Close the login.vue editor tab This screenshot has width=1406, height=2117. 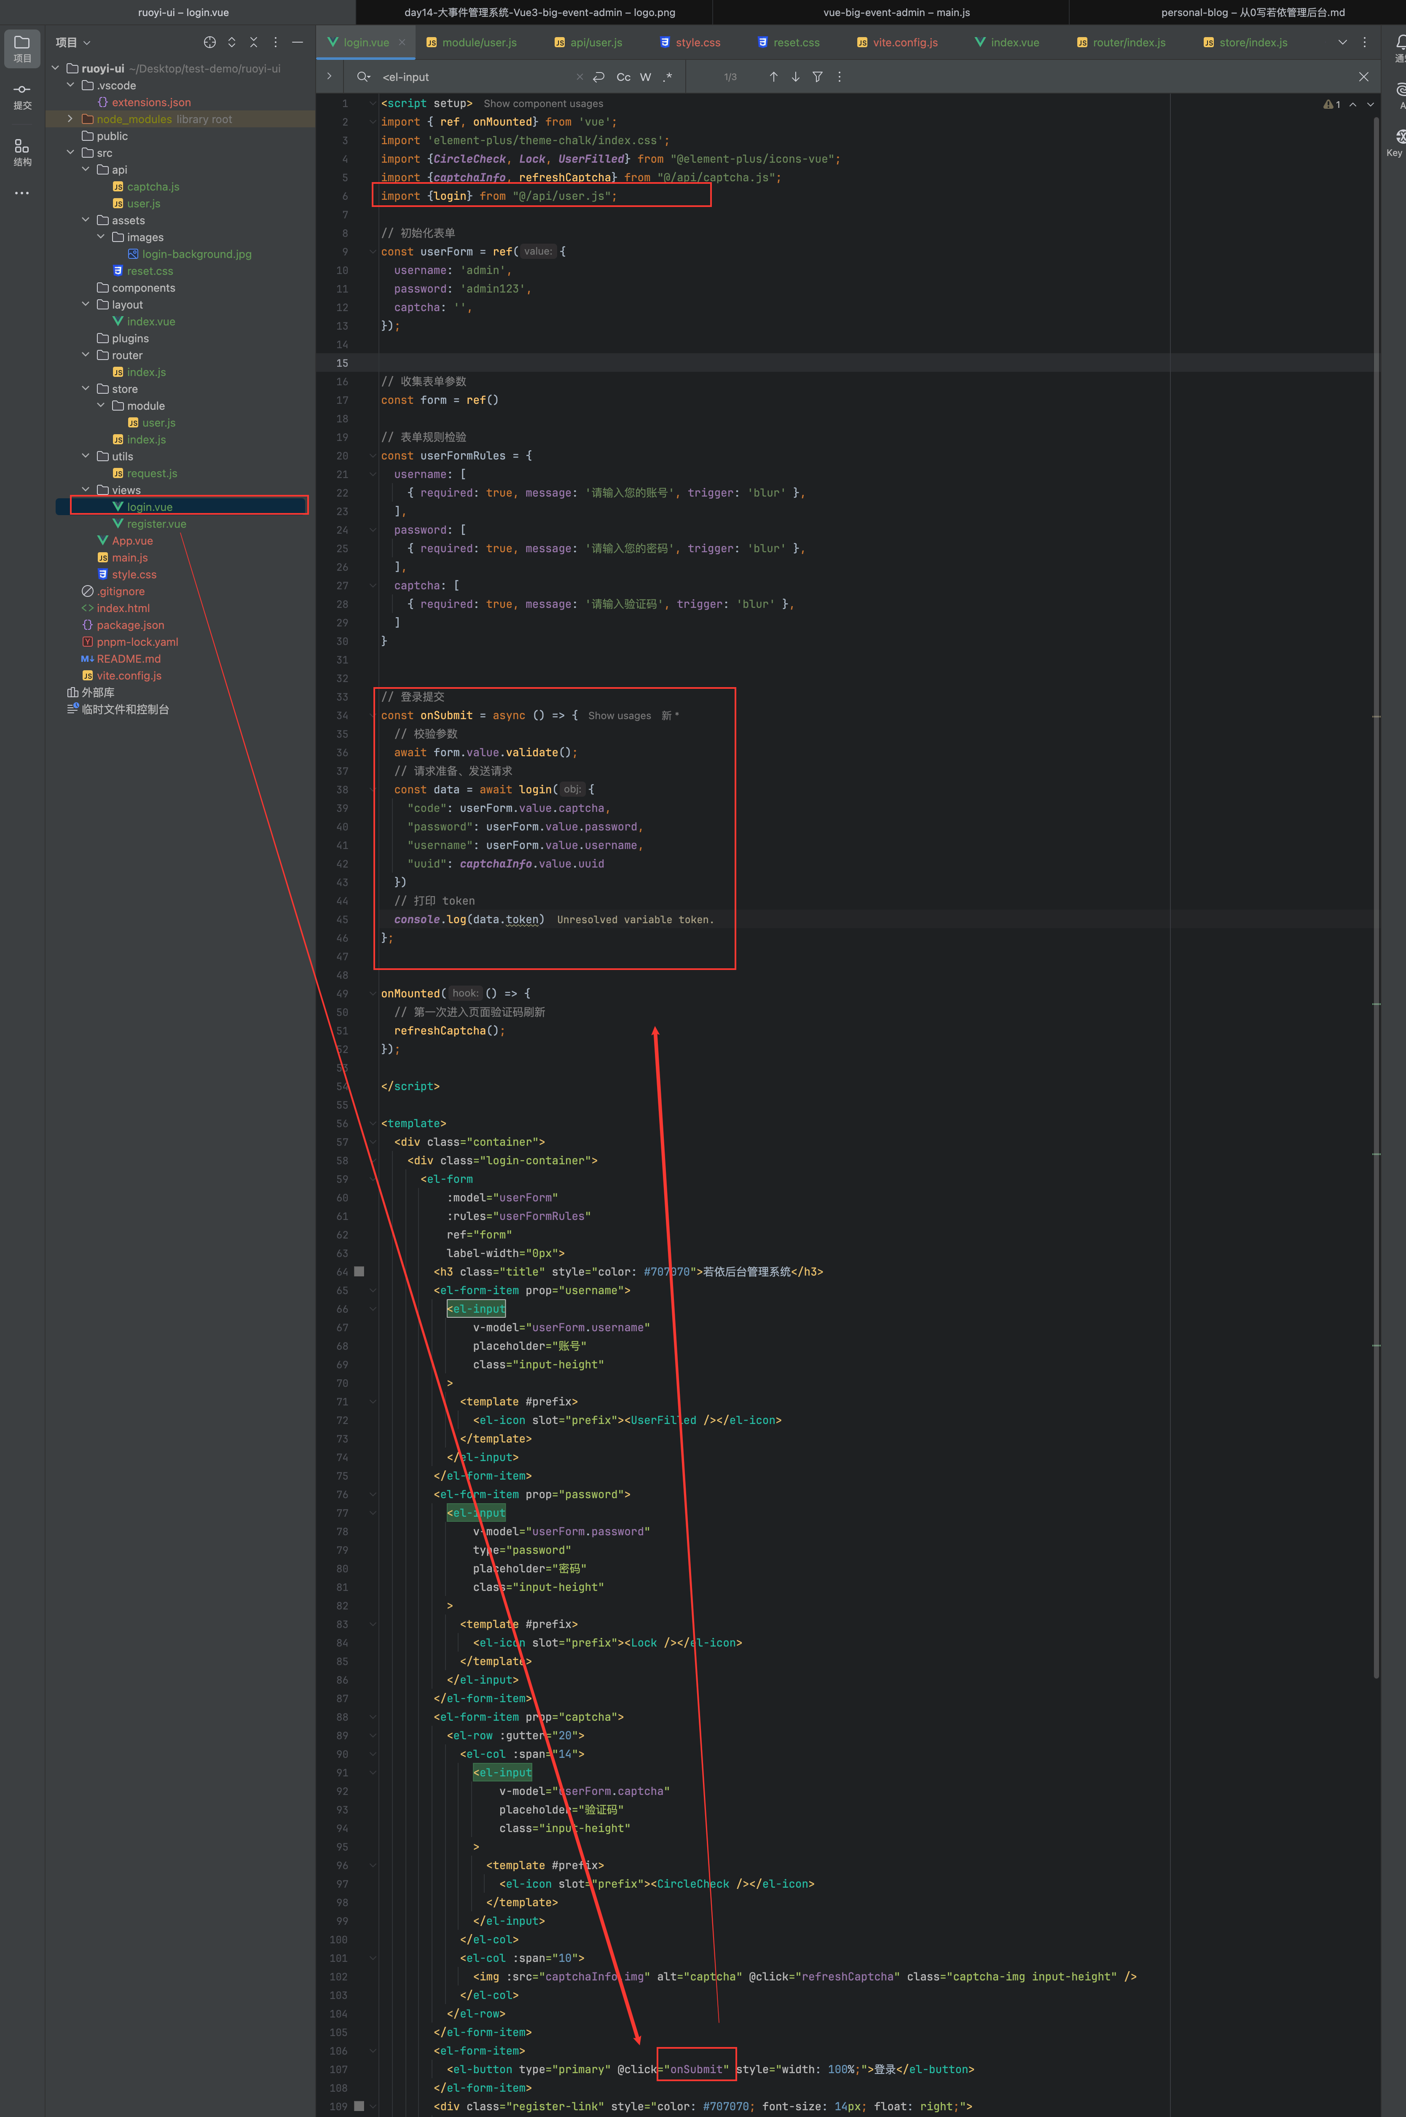point(402,42)
